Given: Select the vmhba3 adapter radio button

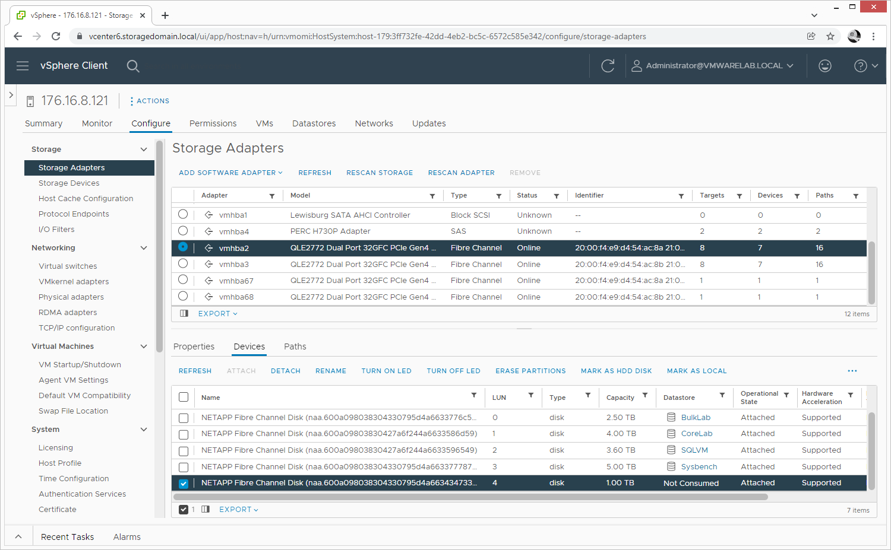Looking at the screenshot, I should [183, 263].
